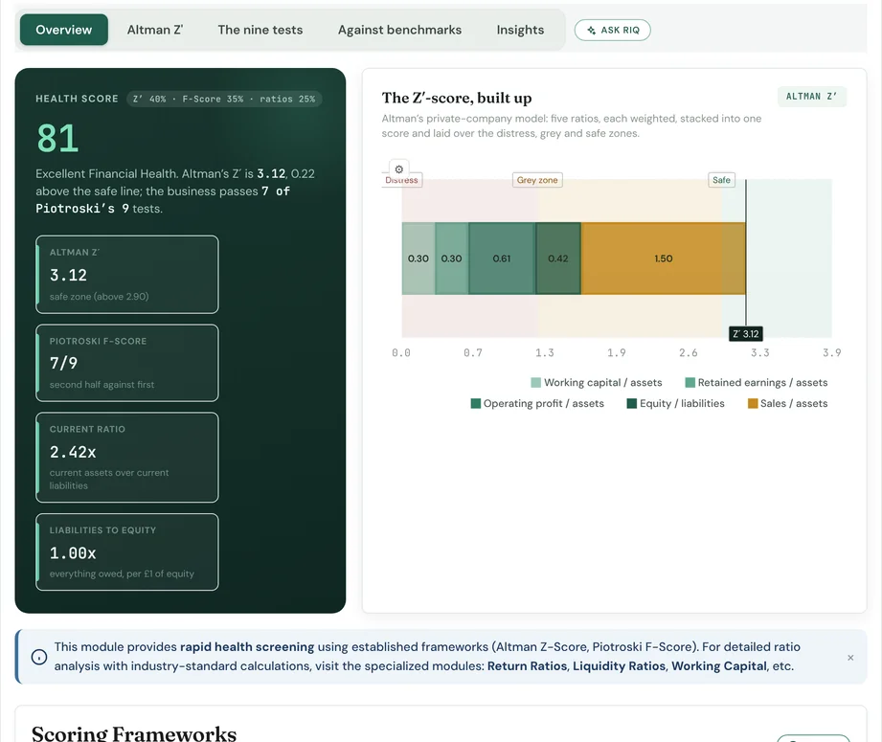Click the heading 'The Z′-score, built up'

click(457, 98)
